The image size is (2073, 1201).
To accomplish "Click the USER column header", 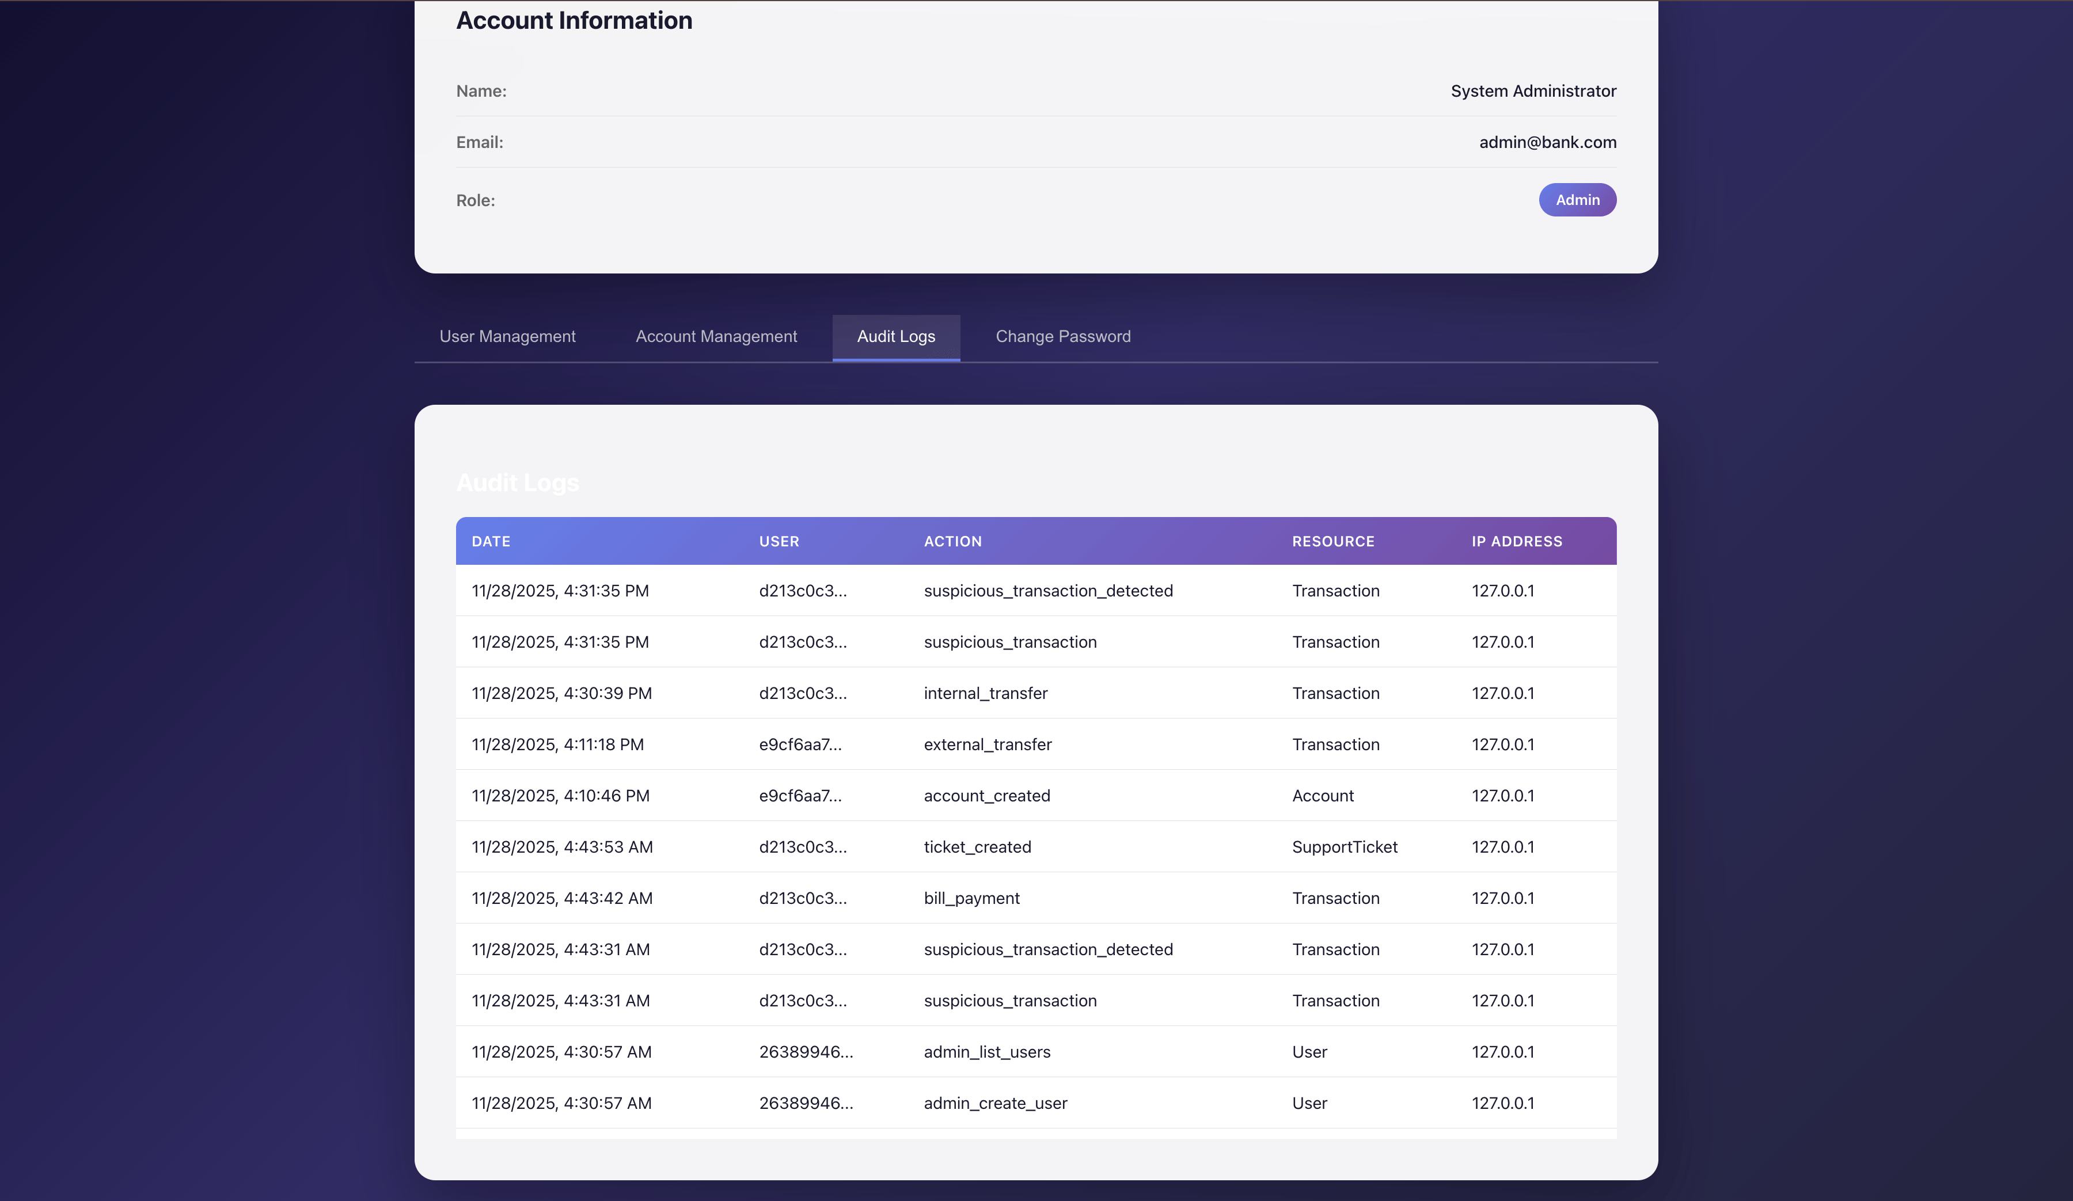I will click(x=779, y=541).
